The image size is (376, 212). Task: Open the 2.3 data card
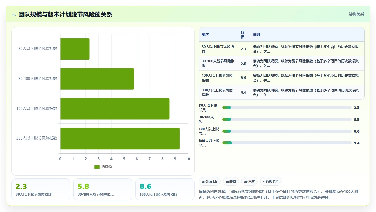tap(41, 189)
